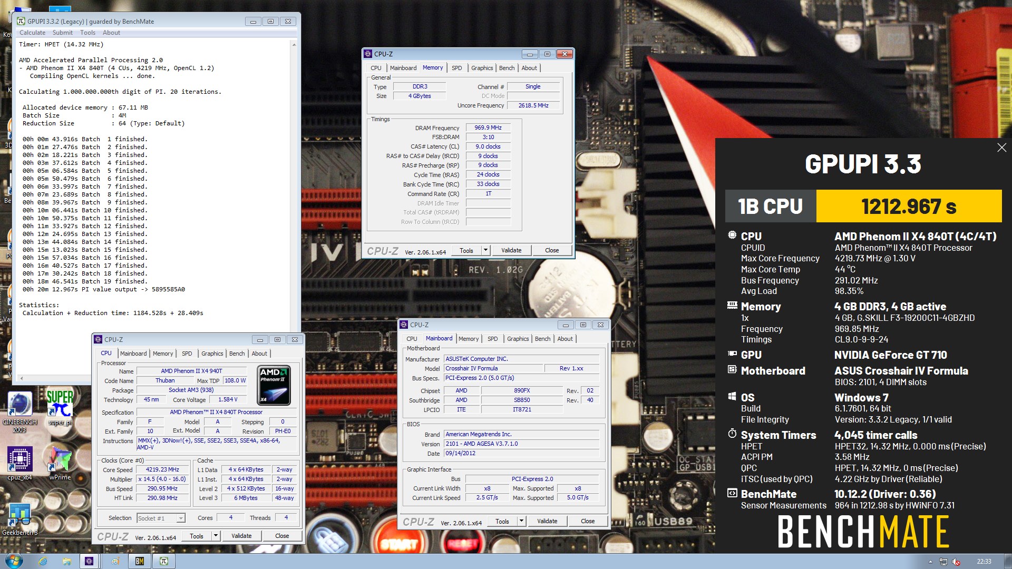The image size is (1012, 569).
Task: Select CPU tab in top CPU-Z window
Action: click(376, 68)
